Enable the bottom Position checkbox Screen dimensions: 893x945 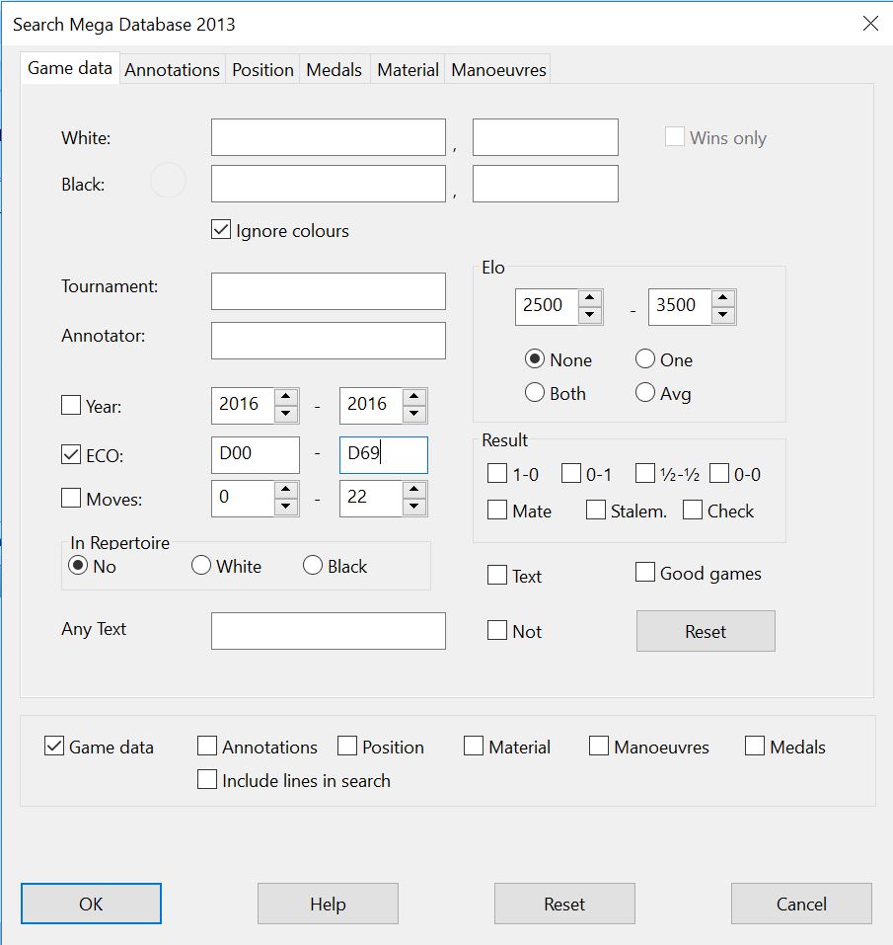tap(347, 747)
